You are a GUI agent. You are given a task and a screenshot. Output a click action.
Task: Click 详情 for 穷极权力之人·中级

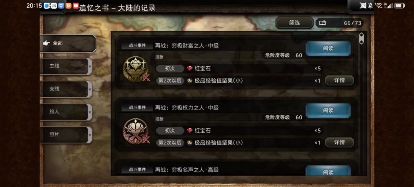[x=339, y=143]
